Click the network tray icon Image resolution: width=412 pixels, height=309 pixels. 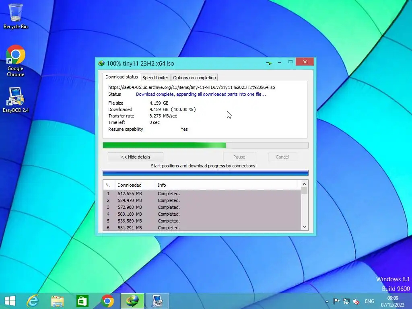click(x=346, y=301)
